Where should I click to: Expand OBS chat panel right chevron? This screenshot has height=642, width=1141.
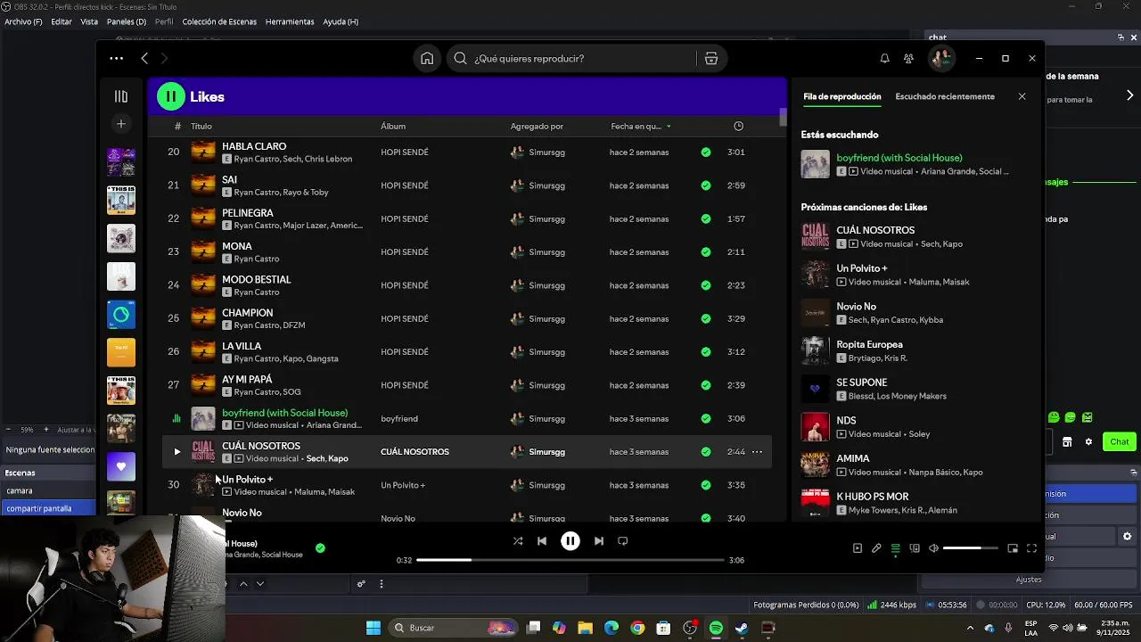(x=1129, y=95)
